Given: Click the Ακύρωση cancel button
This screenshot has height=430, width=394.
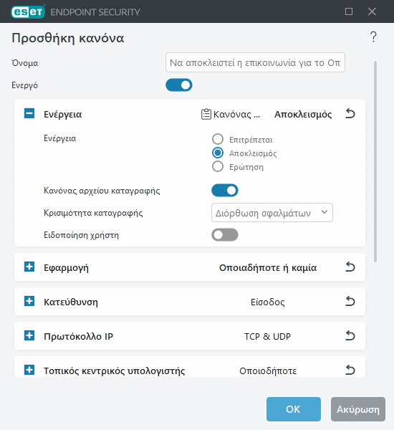Looking at the screenshot, I should (357, 409).
